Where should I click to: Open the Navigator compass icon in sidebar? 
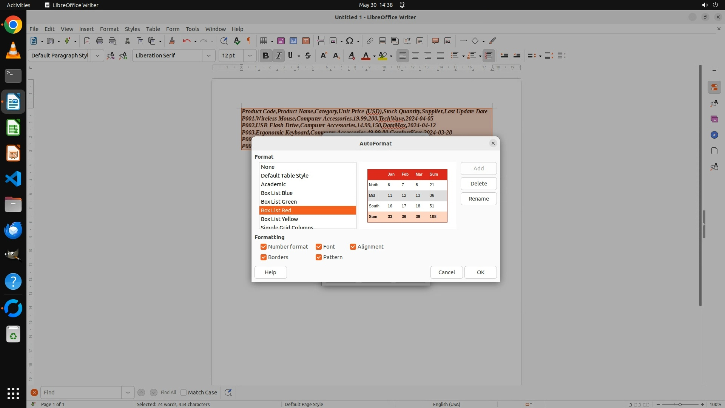click(714, 135)
